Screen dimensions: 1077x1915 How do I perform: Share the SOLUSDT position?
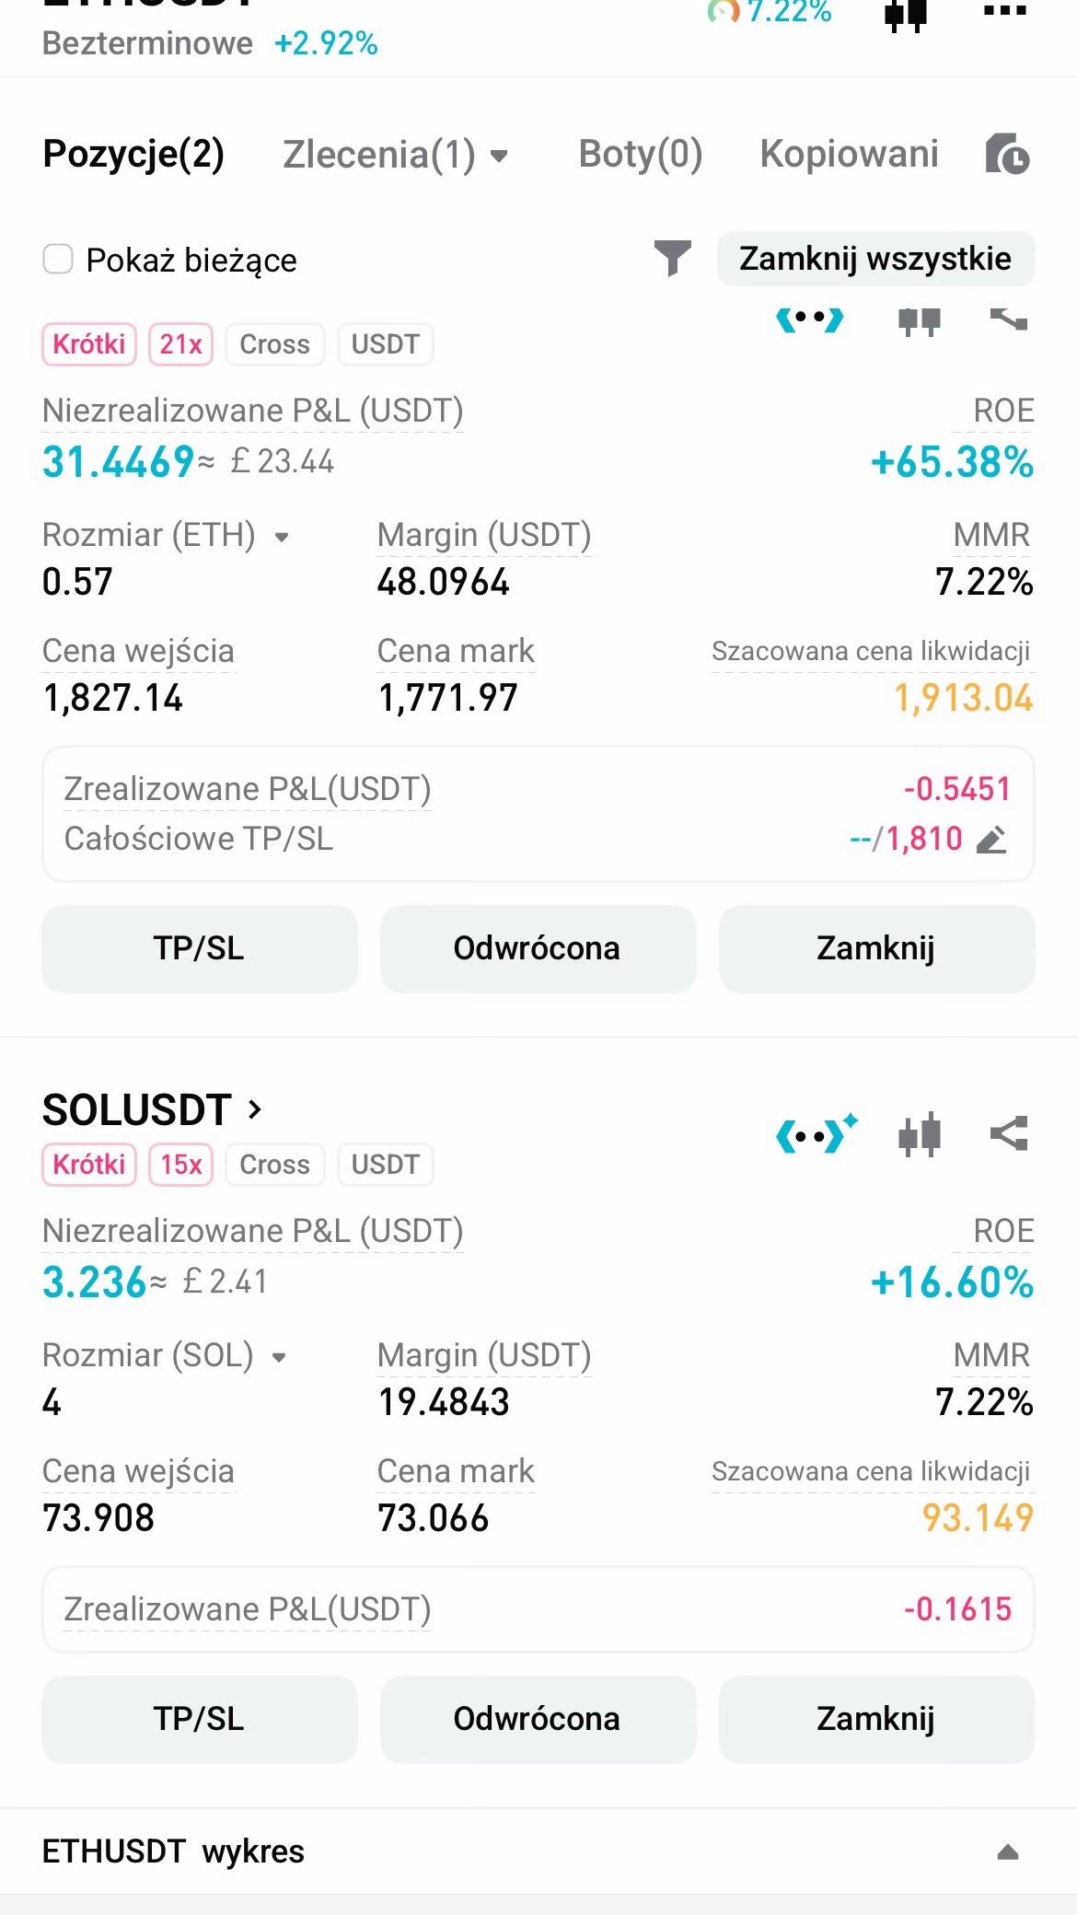coord(1009,1134)
